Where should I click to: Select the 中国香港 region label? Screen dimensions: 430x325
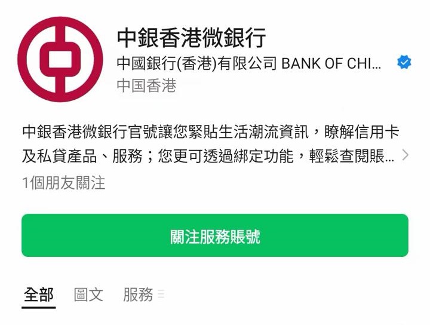146,85
